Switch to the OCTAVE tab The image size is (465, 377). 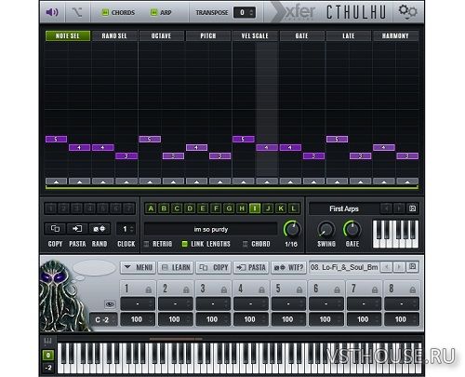coord(161,35)
